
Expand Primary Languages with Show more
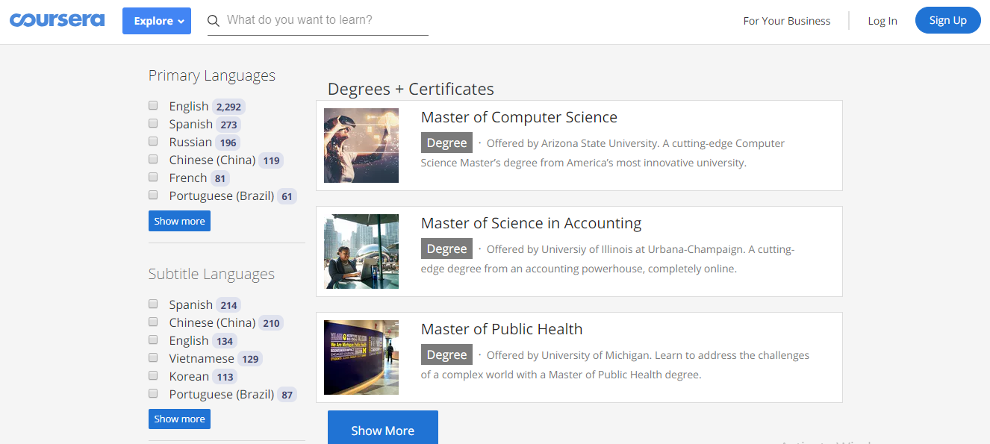179,221
